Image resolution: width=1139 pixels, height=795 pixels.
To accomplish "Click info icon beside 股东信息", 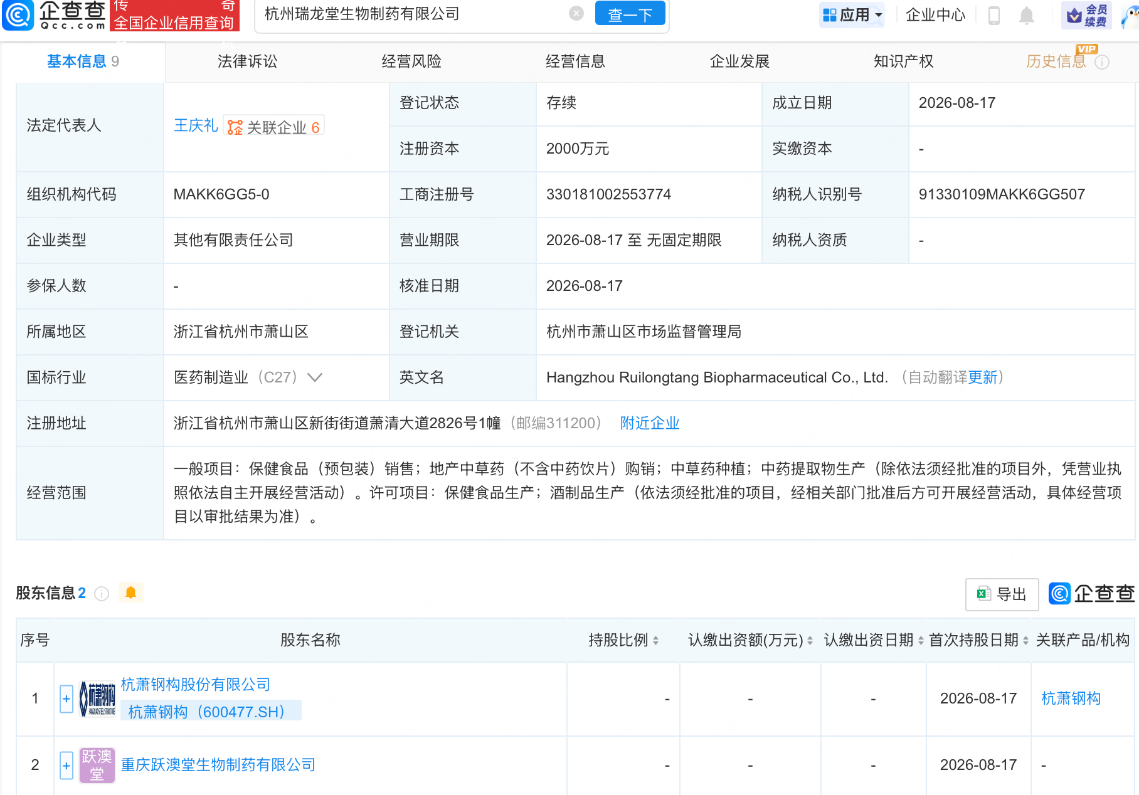I will (x=102, y=594).
